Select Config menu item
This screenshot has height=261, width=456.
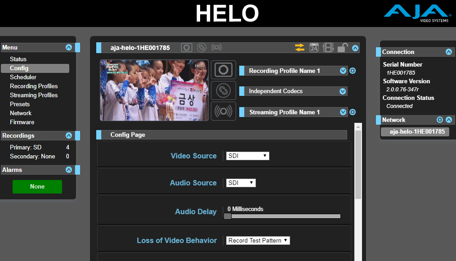pos(35,68)
